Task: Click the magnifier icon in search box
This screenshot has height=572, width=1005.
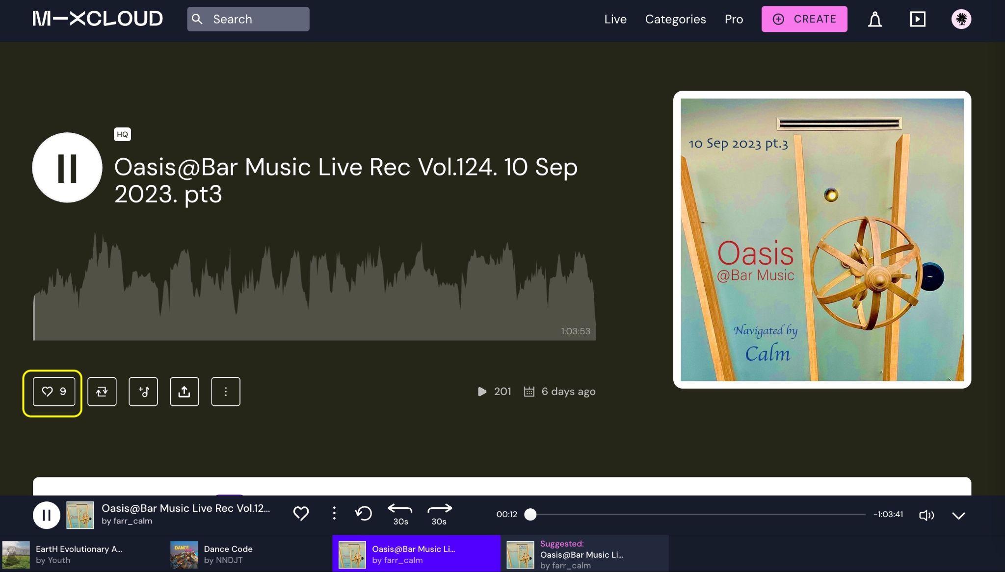Action: coord(197,19)
